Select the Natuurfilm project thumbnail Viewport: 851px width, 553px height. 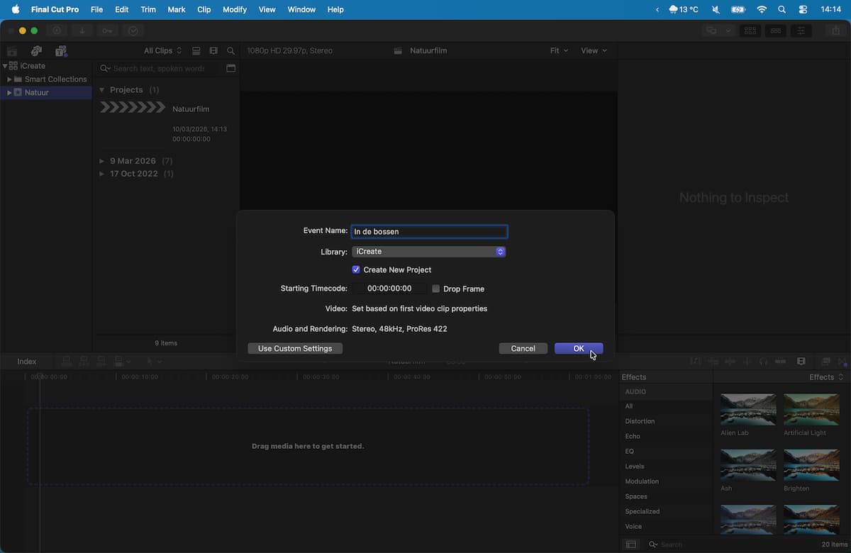click(133, 108)
